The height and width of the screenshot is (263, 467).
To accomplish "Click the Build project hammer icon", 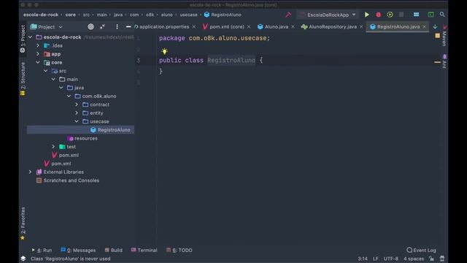I will tap(288, 15).
